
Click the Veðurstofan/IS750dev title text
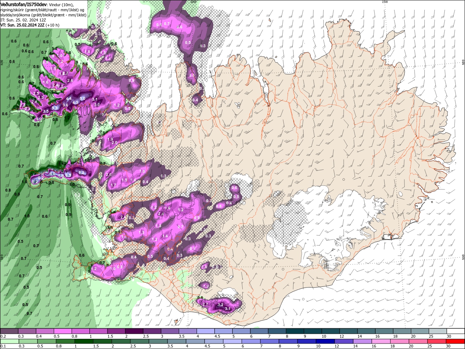point(24,4)
